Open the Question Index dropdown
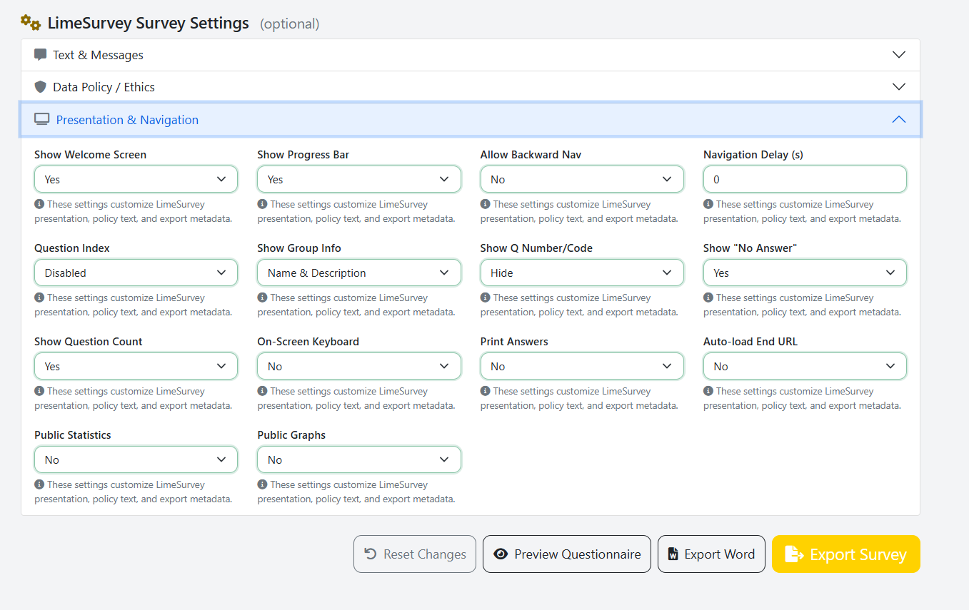The height and width of the screenshot is (610, 969). tap(136, 273)
